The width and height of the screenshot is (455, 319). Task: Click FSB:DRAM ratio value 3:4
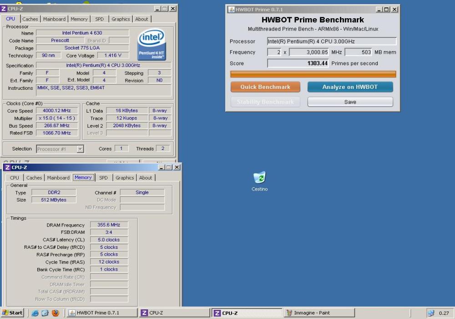tap(109, 232)
